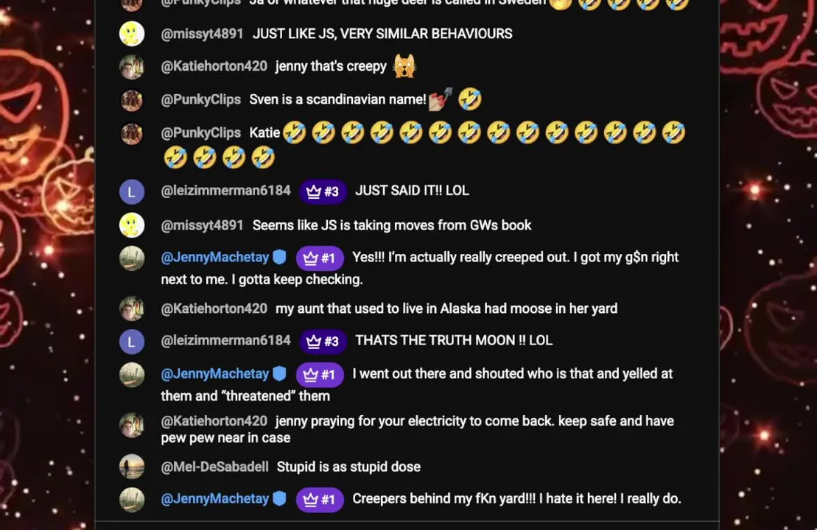Click the blue shield badge next to "I went out there" message
The image size is (817, 530).
tap(280, 373)
